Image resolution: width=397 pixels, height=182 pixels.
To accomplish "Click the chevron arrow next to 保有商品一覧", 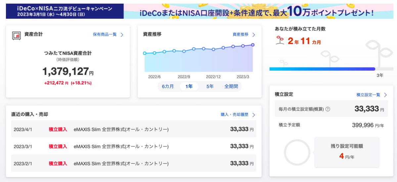I will click(x=122, y=35).
